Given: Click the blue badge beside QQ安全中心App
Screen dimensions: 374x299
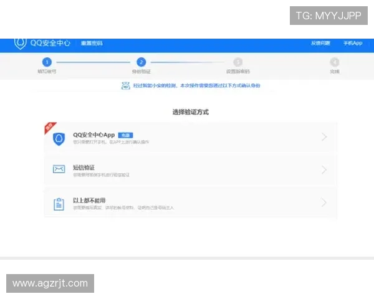Looking at the screenshot, I should [x=125, y=135].
